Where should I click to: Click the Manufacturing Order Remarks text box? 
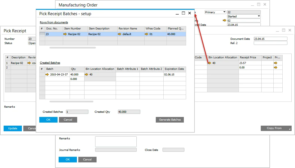tap(116, 142)
